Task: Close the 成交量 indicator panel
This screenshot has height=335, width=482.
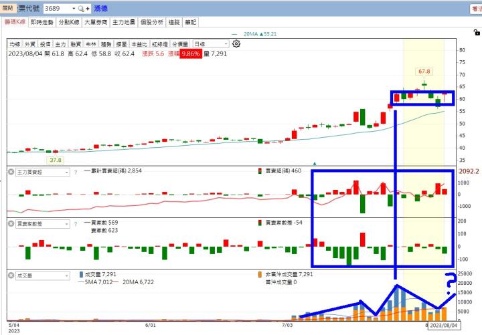Action: point(11,274)
